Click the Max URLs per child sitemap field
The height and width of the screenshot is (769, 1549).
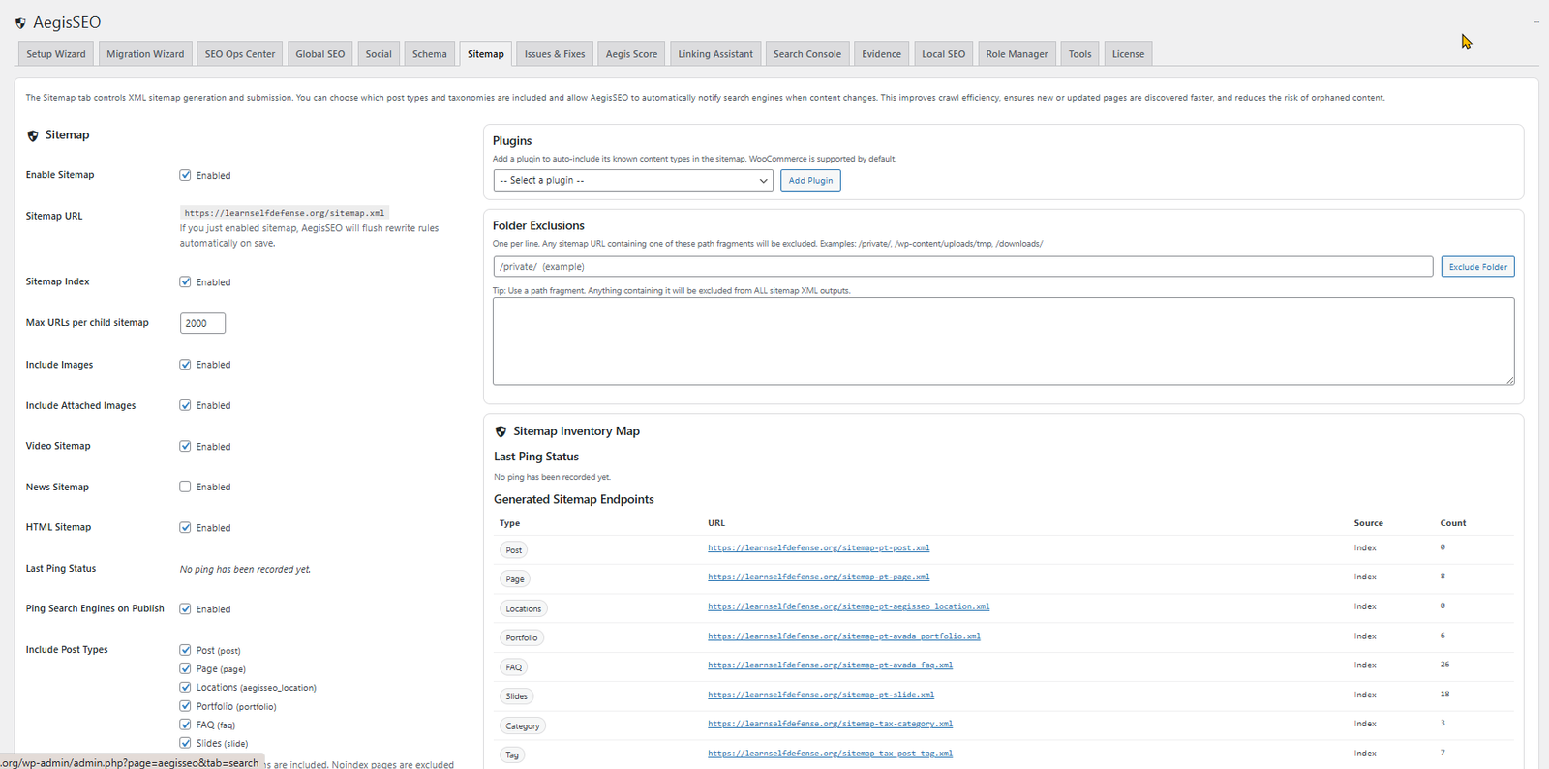(202, 323)
